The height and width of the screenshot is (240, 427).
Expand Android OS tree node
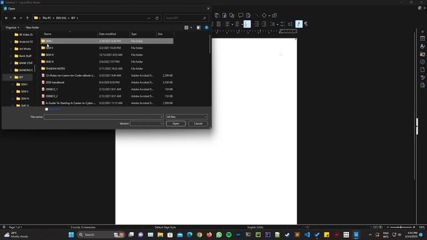tap(11, 42)
